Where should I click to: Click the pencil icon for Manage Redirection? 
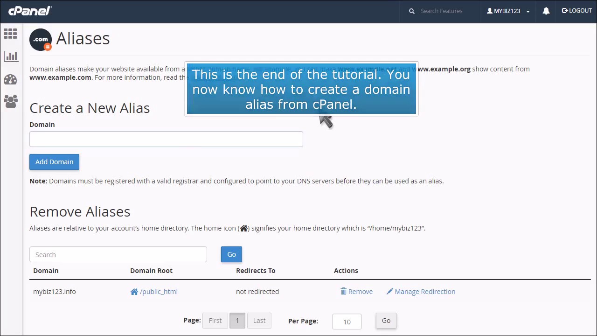tap(390, 292)
